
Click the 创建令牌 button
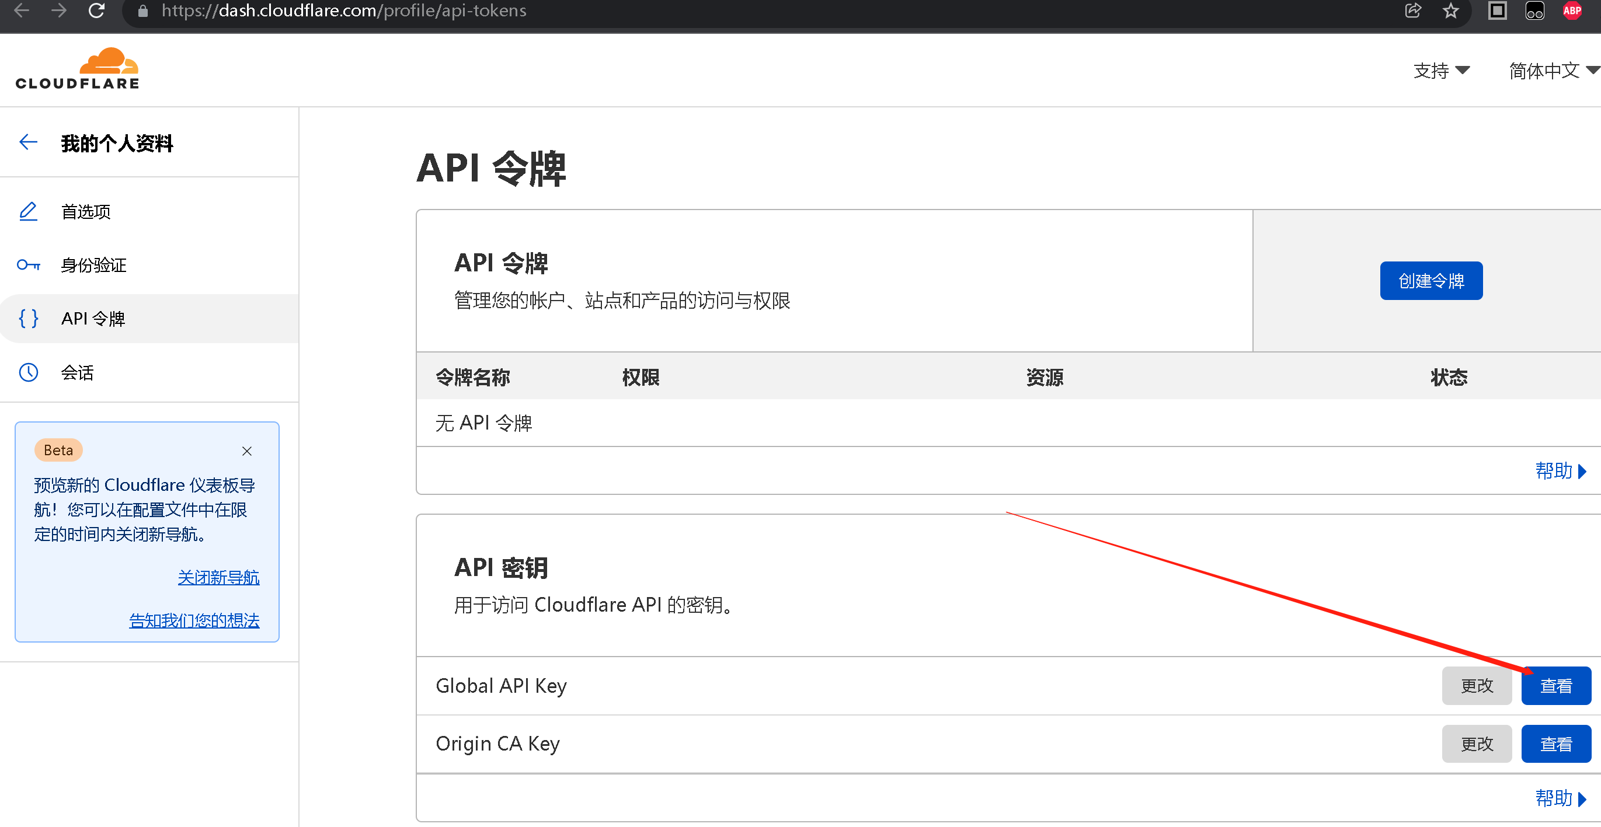(1431, 281)
